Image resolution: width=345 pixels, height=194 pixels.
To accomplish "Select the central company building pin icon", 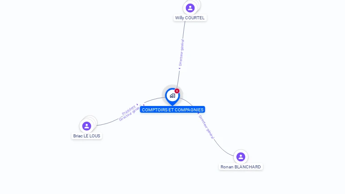I will pos(172,97).
